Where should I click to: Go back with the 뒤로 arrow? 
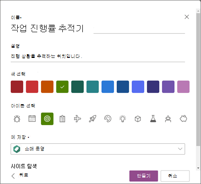(13, 176)
